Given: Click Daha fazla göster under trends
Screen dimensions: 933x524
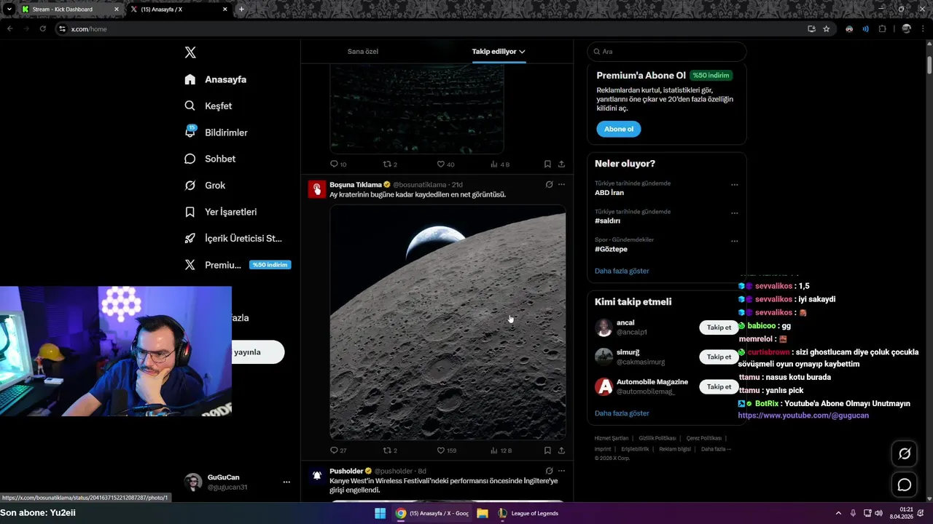Looking at the screenshot, I should pos(622,271).
